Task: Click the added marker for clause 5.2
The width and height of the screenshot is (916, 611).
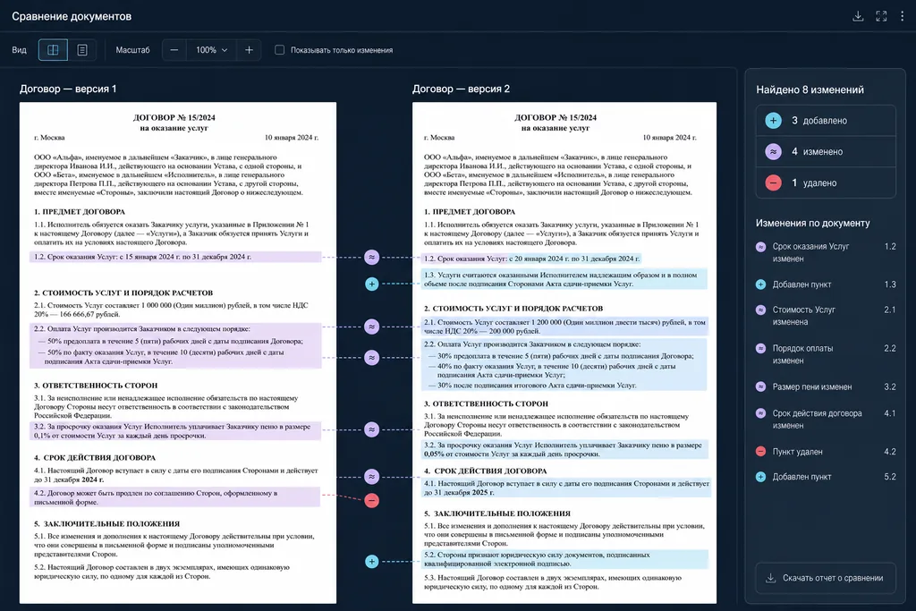Action: [371, 561]
